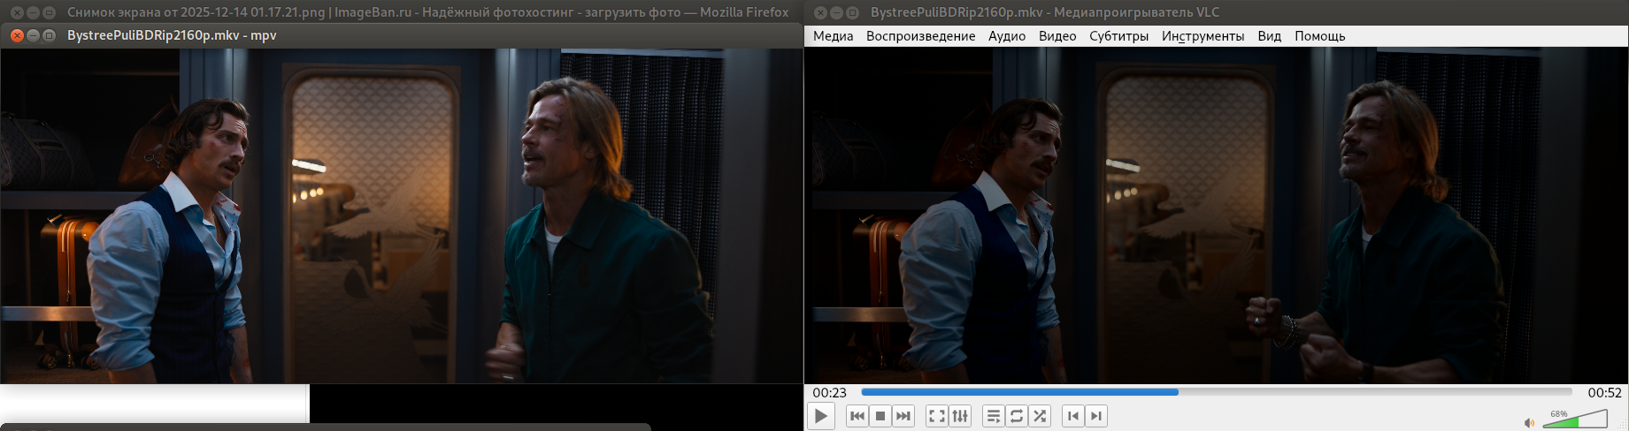Viewport: 1629px width, 431px height.
Task: Jump to previous media in VLC playlist
Action: click(x=857, y=416)
